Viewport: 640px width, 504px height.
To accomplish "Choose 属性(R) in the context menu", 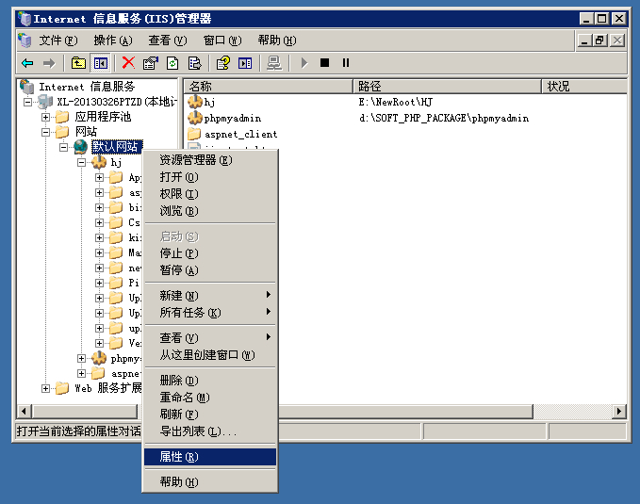I will tap(210, 457).
